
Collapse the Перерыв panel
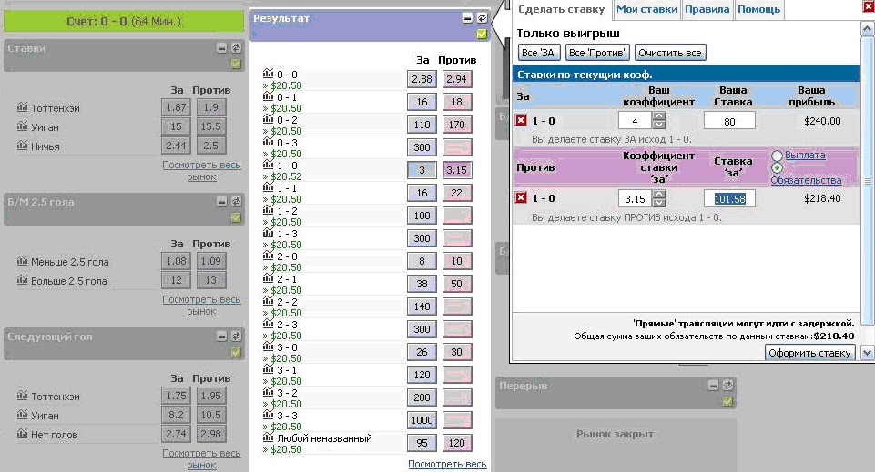(713, 385)
